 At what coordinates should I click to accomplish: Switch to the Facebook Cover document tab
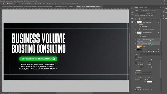(27, 7)
